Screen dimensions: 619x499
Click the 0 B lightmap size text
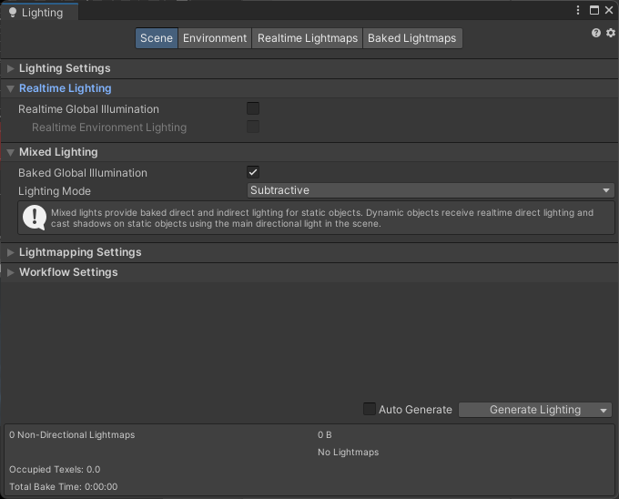coord(324,434)
